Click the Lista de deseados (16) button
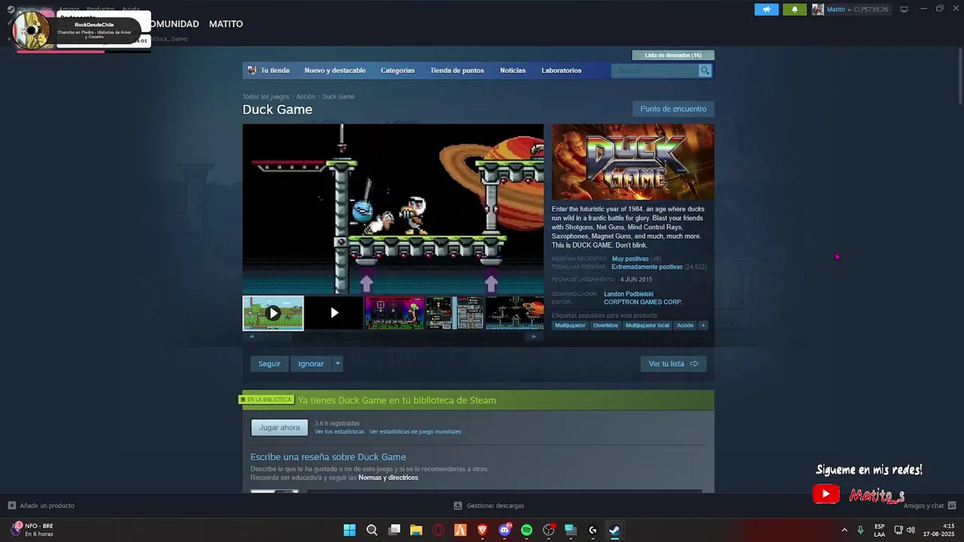 (x=673, y=55)
